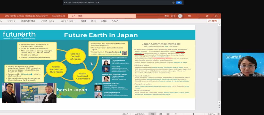This screenshot has height=115, width=264.
Task: Open the 画面切り替え transitions tab
Action: pos(28,21)
